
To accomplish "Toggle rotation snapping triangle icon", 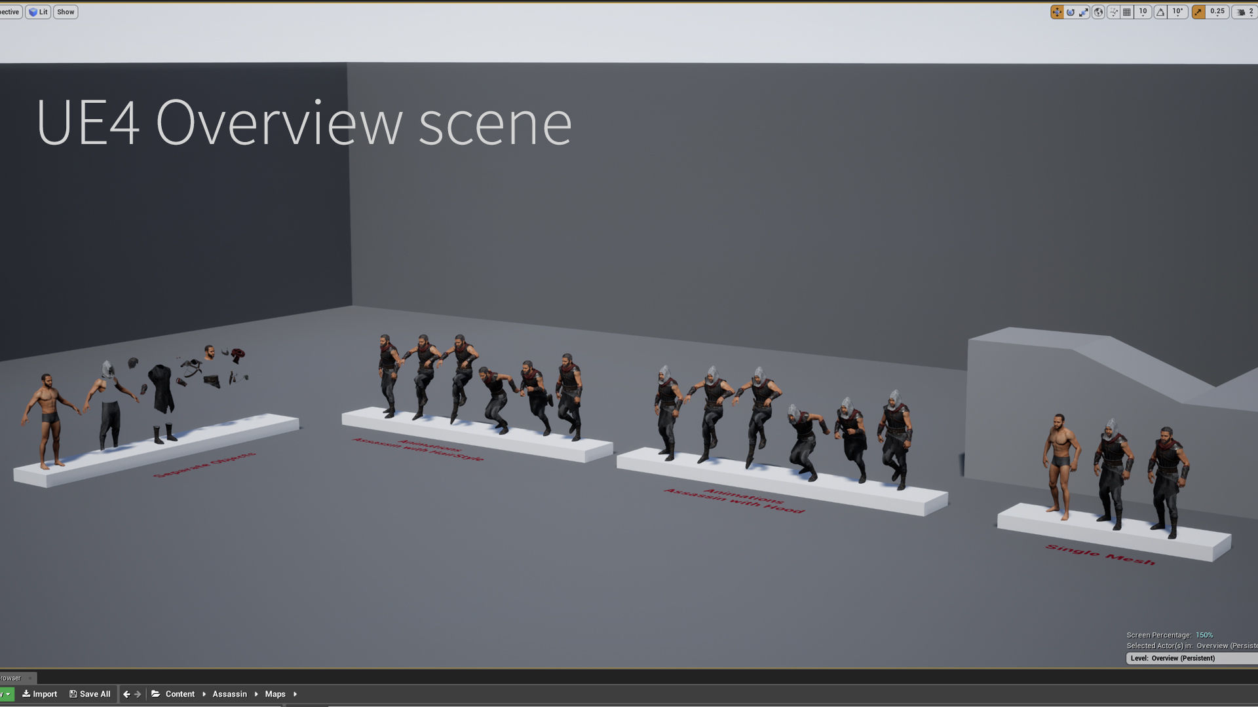I will click(x=1160, y=12).
